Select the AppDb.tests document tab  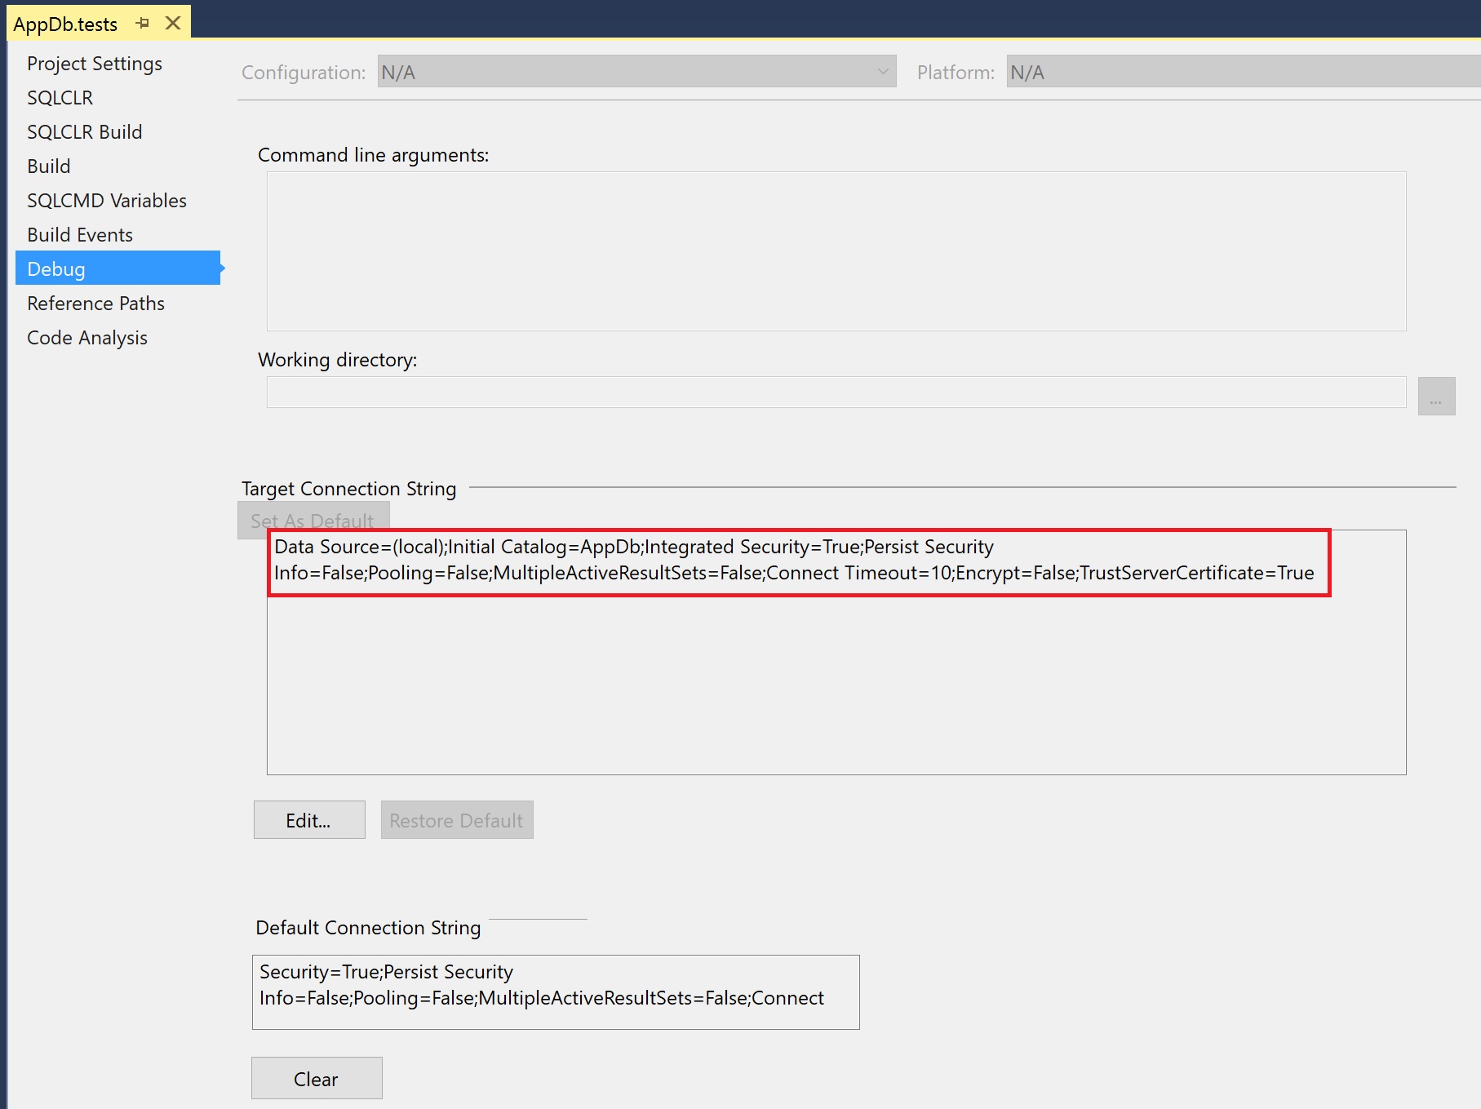65,24
